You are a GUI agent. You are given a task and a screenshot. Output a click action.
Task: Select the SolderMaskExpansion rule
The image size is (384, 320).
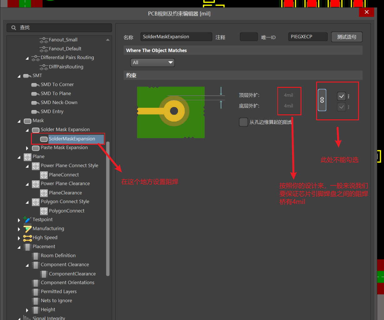pyautogui.click(x=72, y=139)
